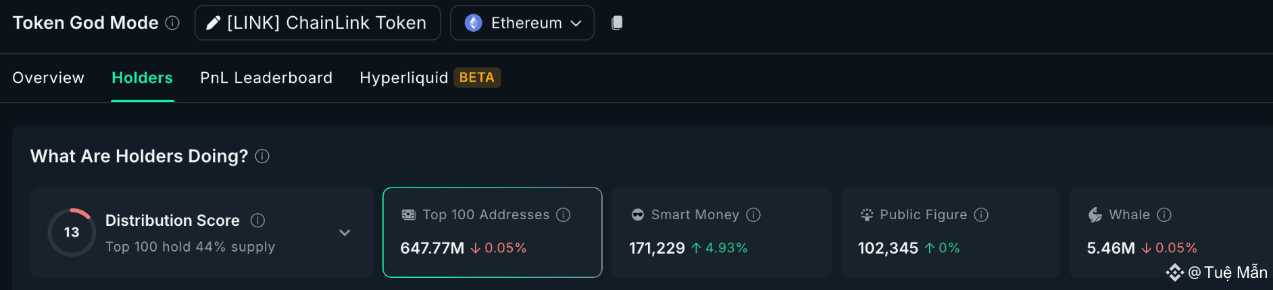Click the pencil edit icon beside LINK token
The image size is (1273, 290).
[x=213, y=23]
